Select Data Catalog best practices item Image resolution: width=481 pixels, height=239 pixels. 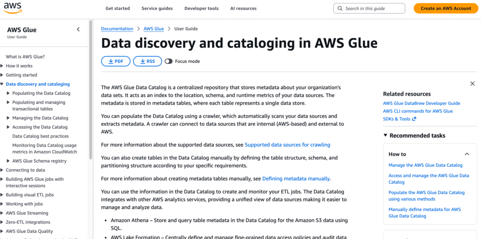click(40, 136)
